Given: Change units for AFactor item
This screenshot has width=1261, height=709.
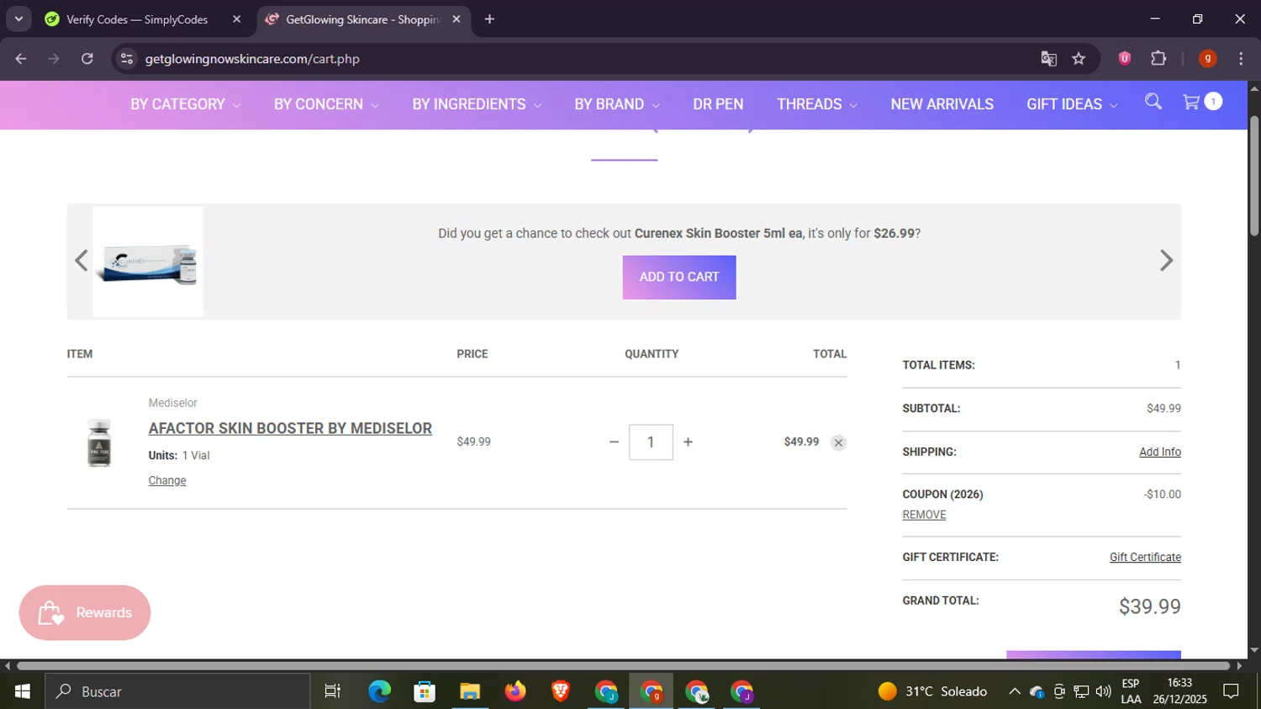Looking at the screenshot, I should [x=167, y=480].
